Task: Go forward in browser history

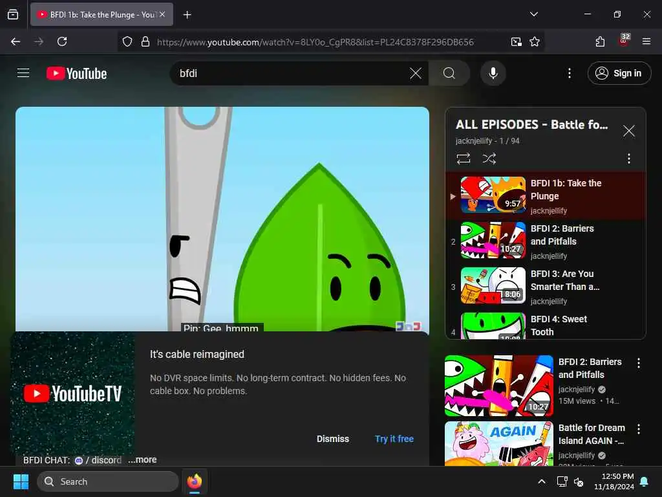Action: (x=39, y=41)
